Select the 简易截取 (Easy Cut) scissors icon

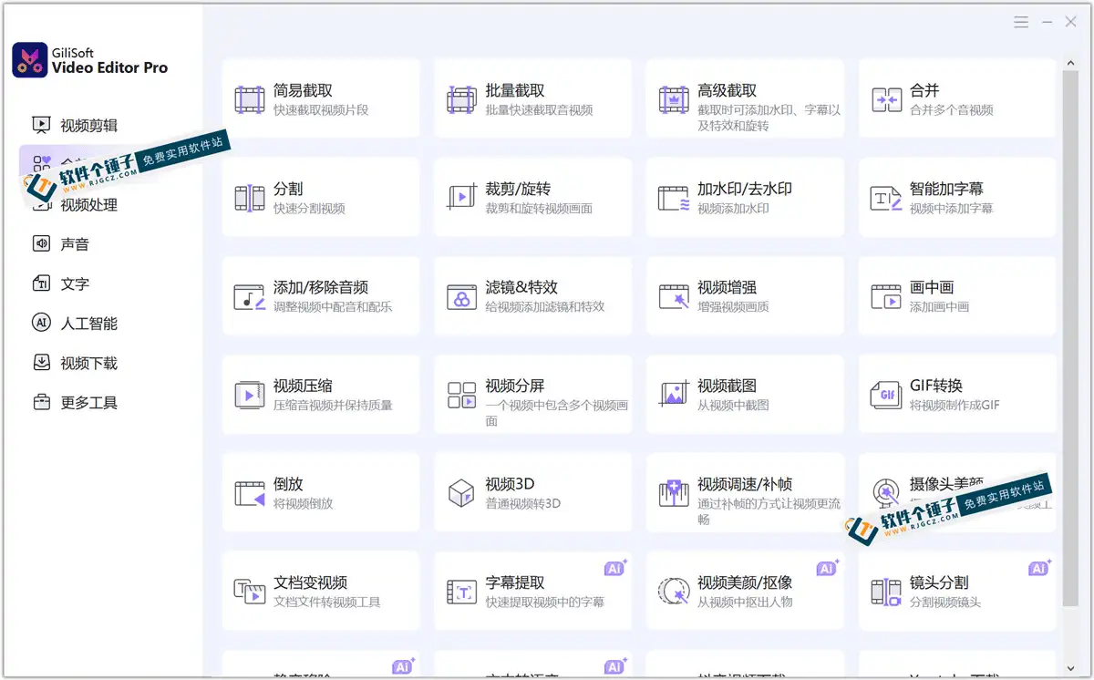248,98
